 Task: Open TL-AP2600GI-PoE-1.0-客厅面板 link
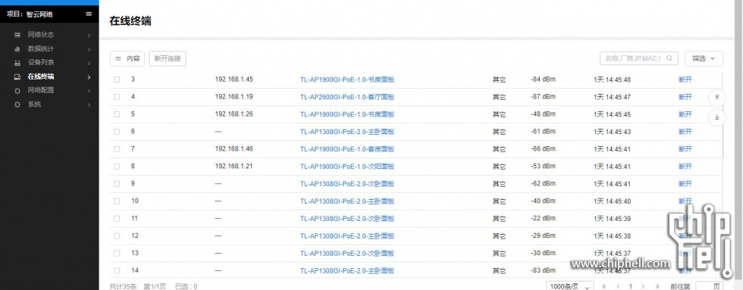[347, 97]
